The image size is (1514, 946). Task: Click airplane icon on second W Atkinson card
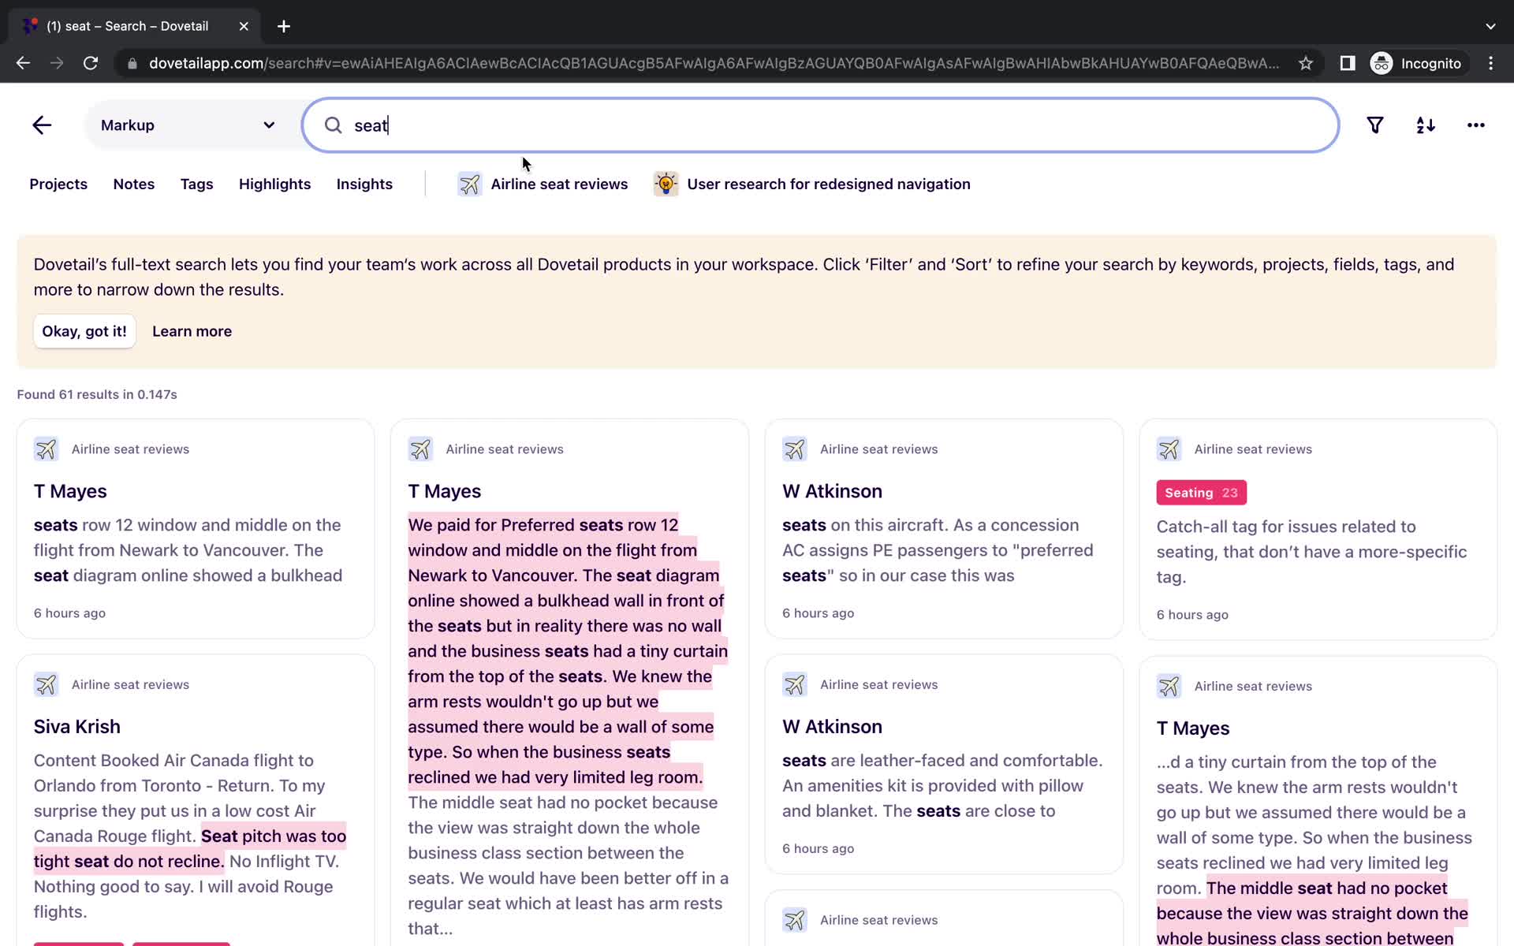(x=794, y=684)
